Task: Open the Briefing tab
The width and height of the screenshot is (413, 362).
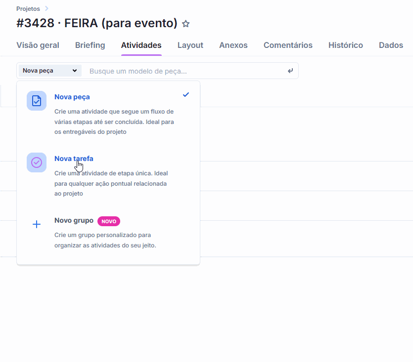Action: [90, 45]
